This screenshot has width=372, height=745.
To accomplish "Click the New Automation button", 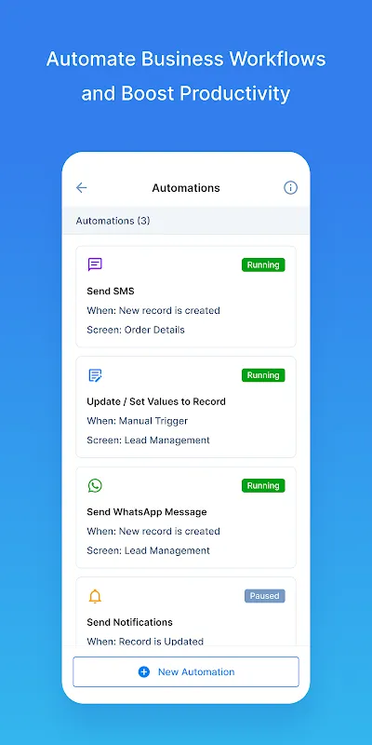I will coord(186,671).
